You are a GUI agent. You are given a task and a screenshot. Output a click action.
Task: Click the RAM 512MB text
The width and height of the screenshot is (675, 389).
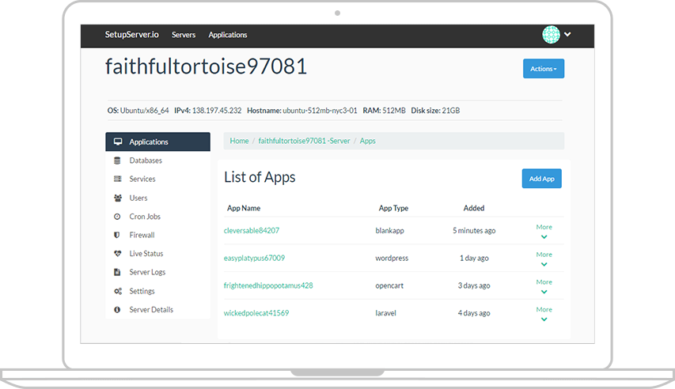tap(384, 111)
